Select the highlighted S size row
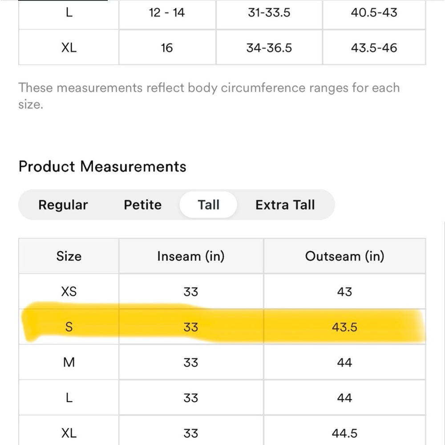This screenshot has height=445, width=445. pyautogui.click(x=222, y=327)
